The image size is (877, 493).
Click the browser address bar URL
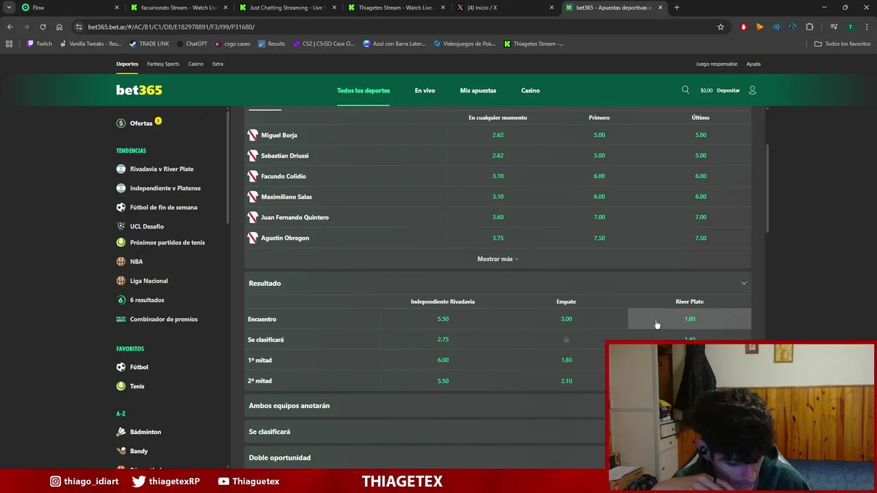(x=171, y=27)
